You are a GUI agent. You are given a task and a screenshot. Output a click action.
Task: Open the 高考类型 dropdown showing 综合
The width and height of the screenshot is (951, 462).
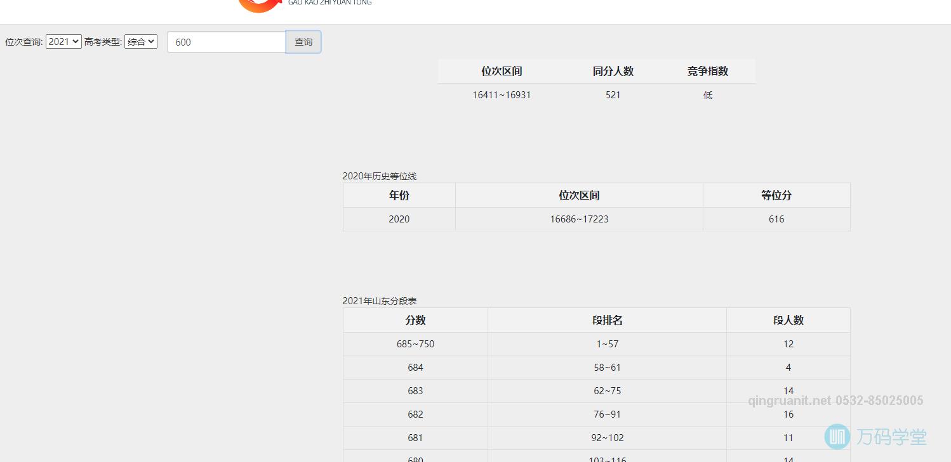coord(140,41)
